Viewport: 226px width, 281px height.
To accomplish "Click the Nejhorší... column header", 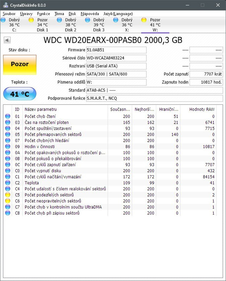I will 144,109.
